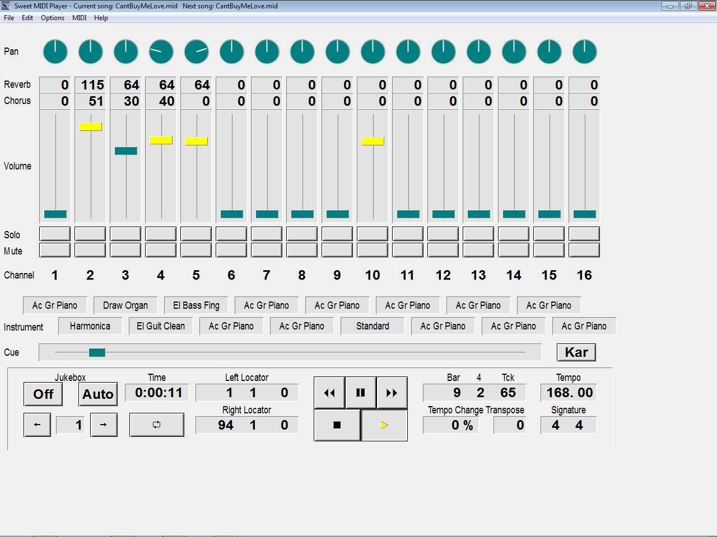This screenshot has width=717, height=537.
Task: Turn Jukebox Off
Action: click(x=43, y=394)
